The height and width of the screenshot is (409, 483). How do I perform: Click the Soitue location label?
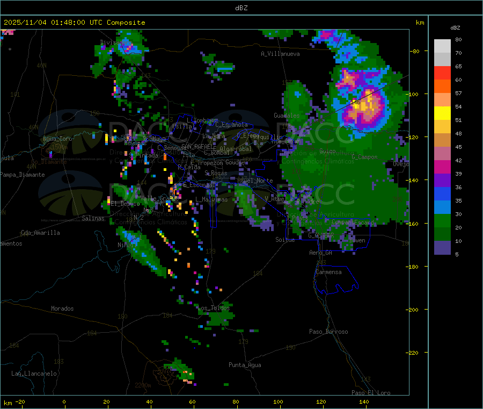[x=285, y=240]
